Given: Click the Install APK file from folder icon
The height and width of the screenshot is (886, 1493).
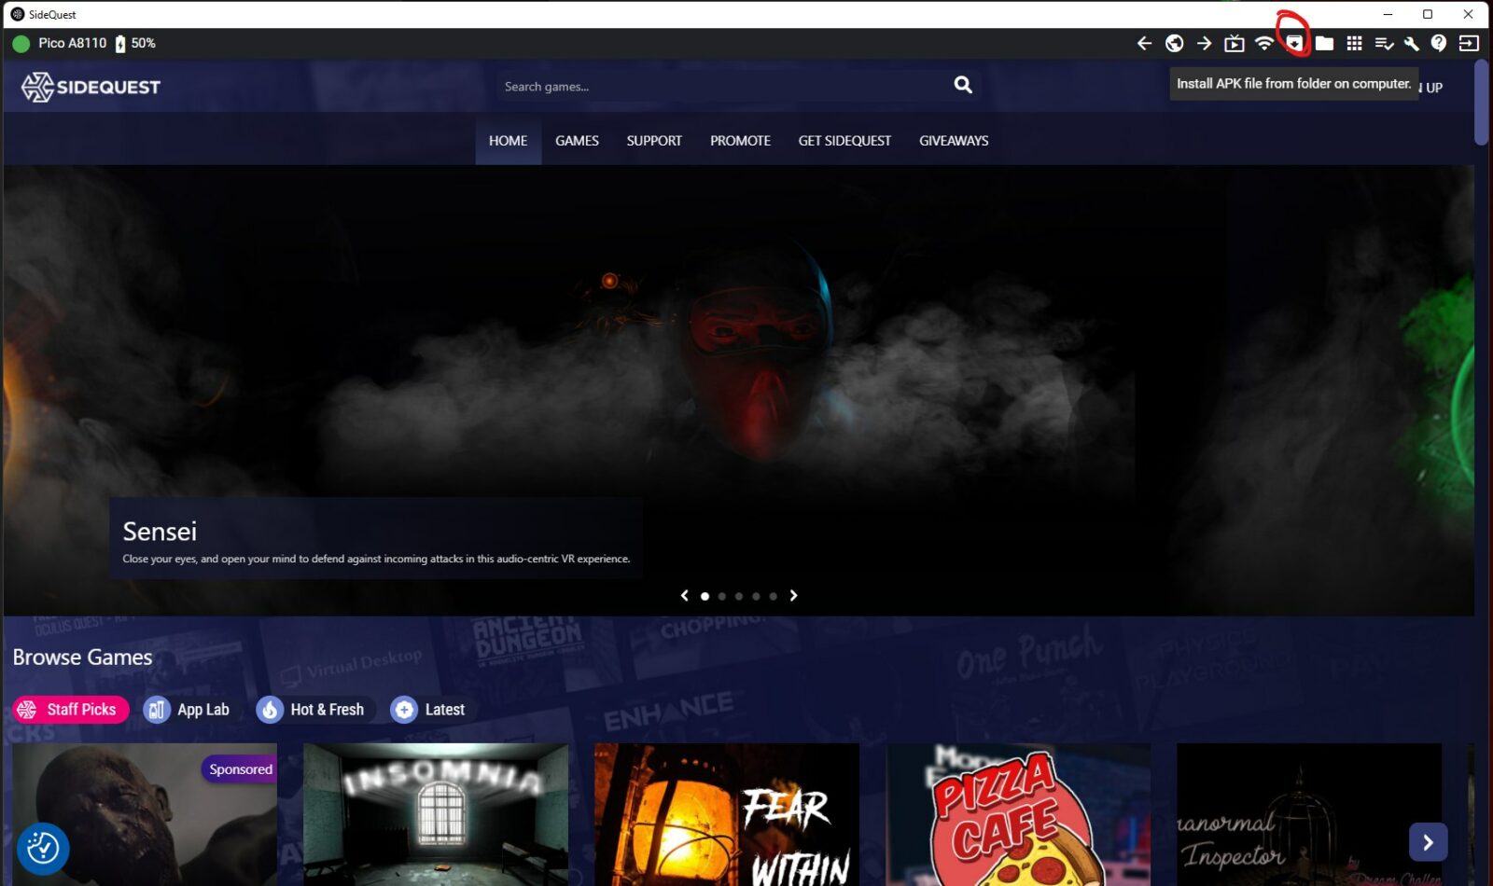Looking at the screenshot, I should point(1294,43).
